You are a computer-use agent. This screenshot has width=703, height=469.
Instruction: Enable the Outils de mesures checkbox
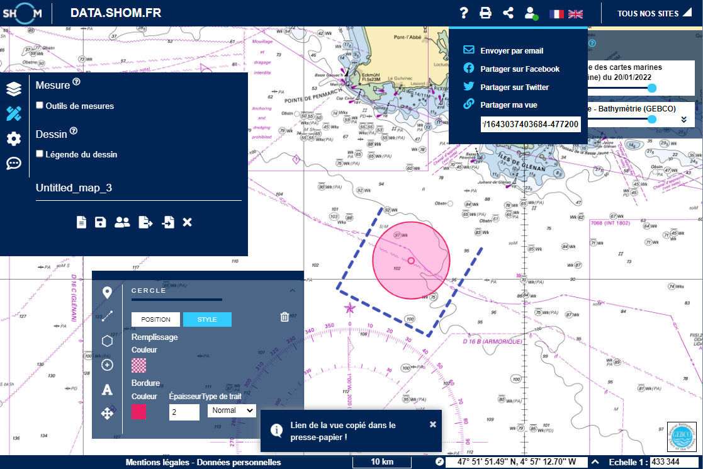[40, 106]
